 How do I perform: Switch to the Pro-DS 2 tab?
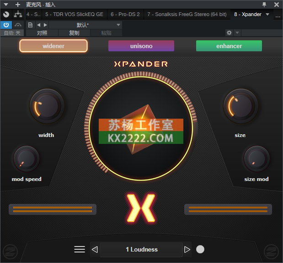[125, 14]
